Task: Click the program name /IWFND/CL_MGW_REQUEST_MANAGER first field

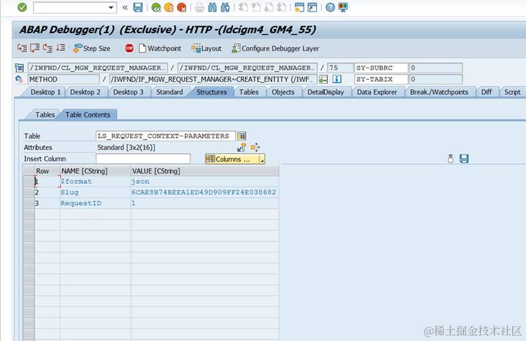Action: [x=98, y=68]
